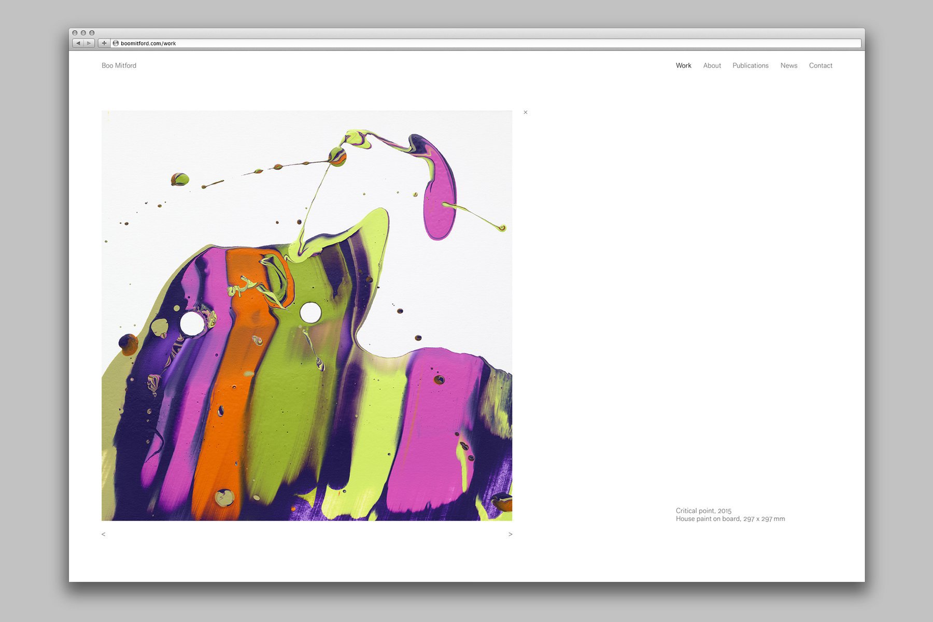Click the colorful Critical point painting
The height and width of the screenshot is (622, 933).
click(307, 316)
